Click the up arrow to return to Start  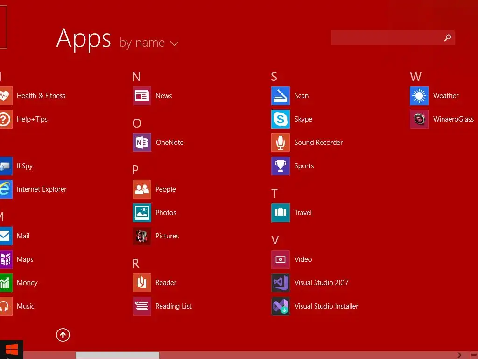[x=63, y=335]
